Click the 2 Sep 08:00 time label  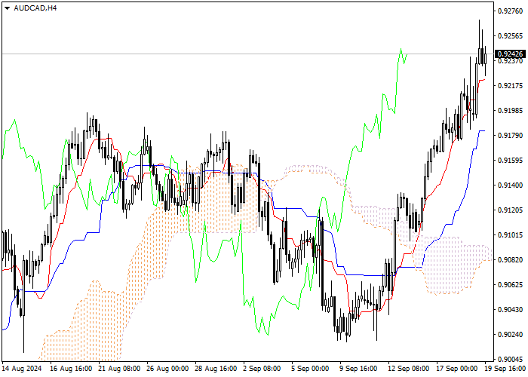[262, 369]
